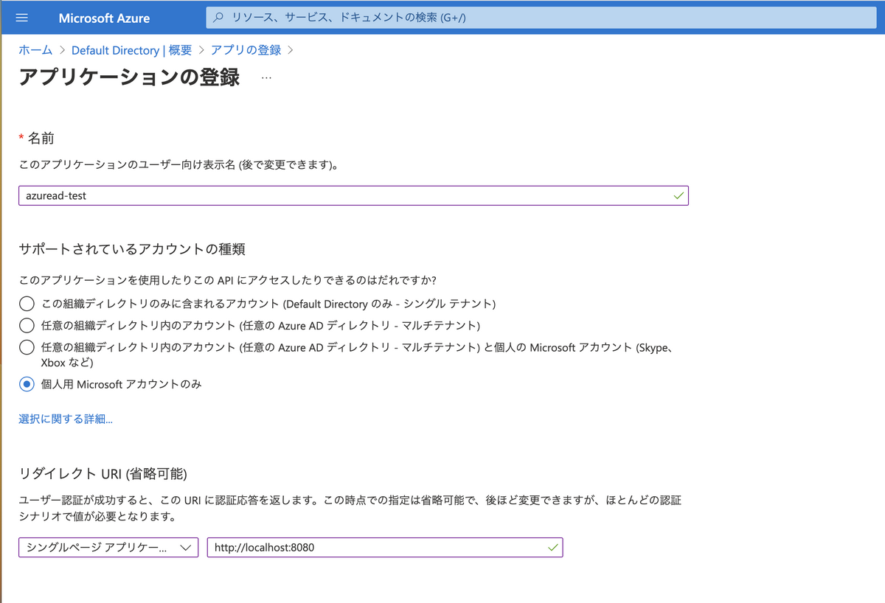Click リダイレクト URI (省略可能) heading

coord(103,473)
